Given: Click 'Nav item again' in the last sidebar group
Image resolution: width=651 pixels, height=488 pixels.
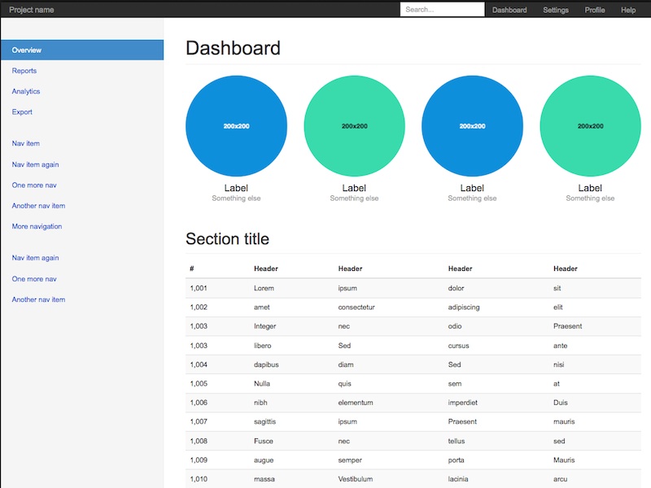Looking at the screenshot, I should [35, 258].
